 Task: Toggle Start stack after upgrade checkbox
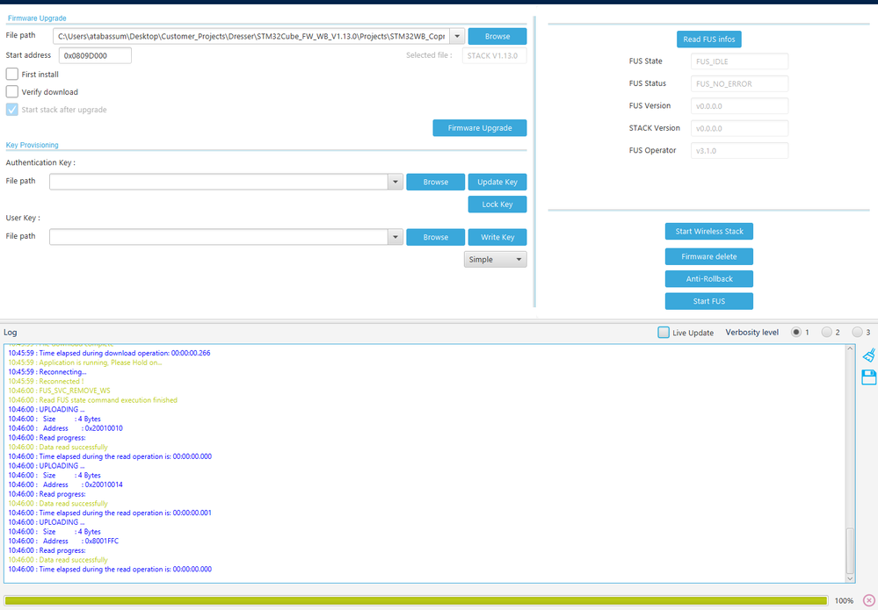[x=11, y=110]
